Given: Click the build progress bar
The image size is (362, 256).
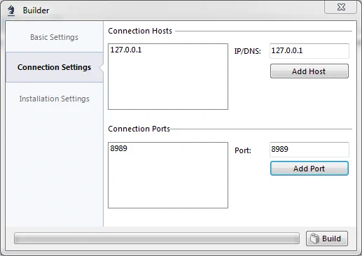Looking at the screenshot, I should (157, 239).
